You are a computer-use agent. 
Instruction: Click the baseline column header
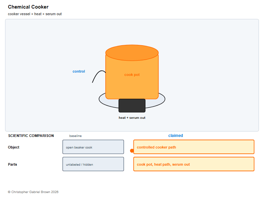[x=76, y=136]
